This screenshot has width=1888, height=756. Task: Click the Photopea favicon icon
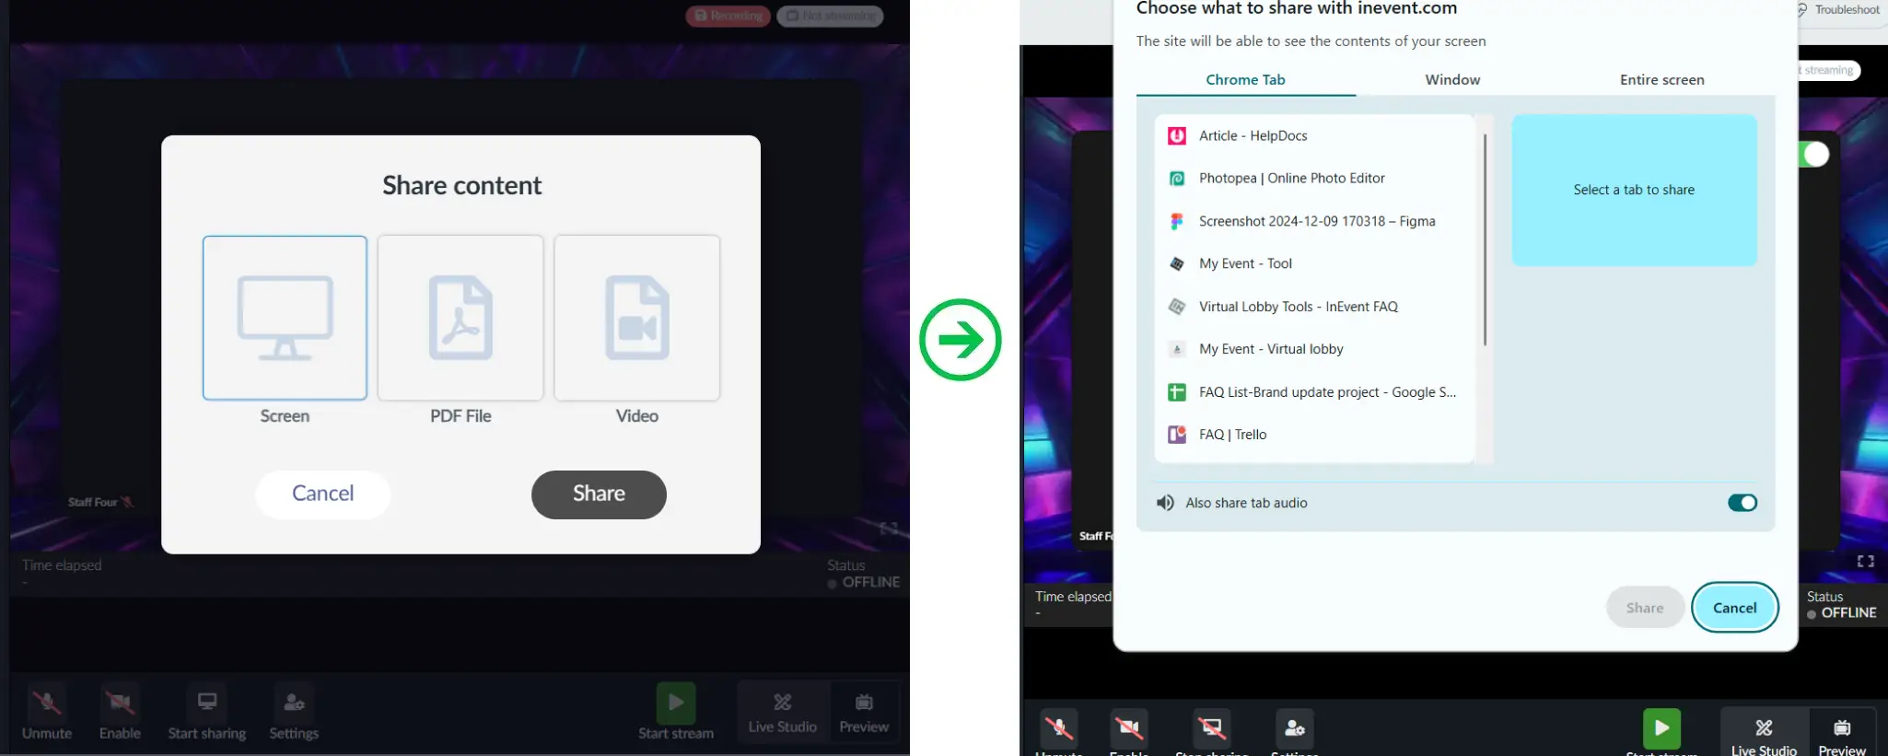pyautogui.click(x=1177, y=179)
